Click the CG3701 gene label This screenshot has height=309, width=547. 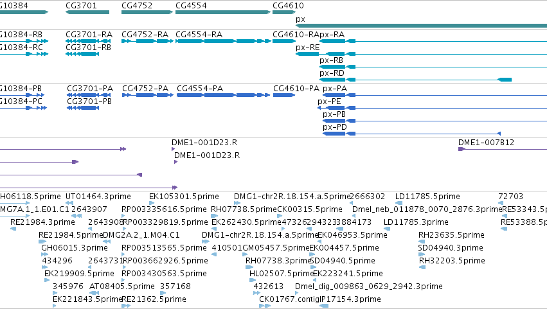click(x=81, y=6)
